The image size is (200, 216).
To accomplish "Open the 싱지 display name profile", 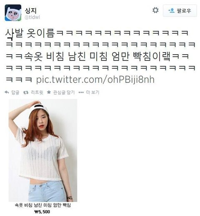I will [x=31, y=11].
